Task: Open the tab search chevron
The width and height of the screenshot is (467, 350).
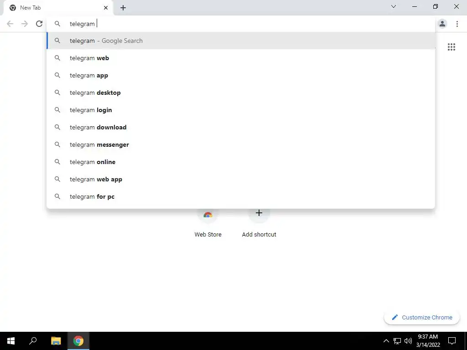Action: click(394, 6)
